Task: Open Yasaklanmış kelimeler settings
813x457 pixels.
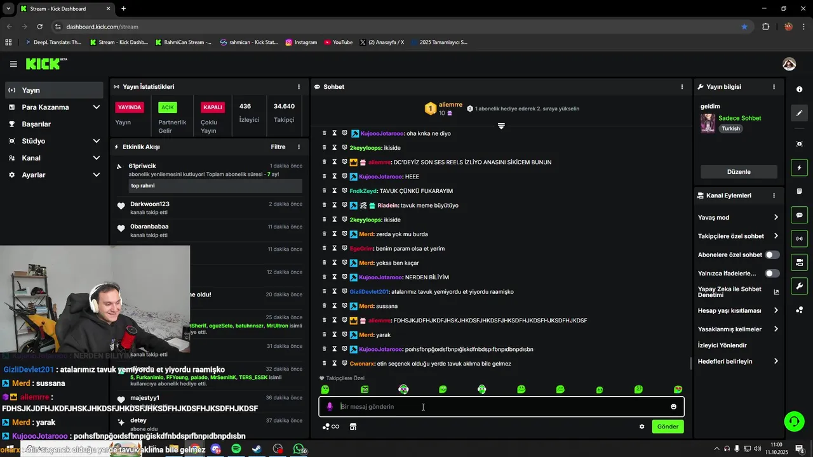Action: tap(738, 329)
